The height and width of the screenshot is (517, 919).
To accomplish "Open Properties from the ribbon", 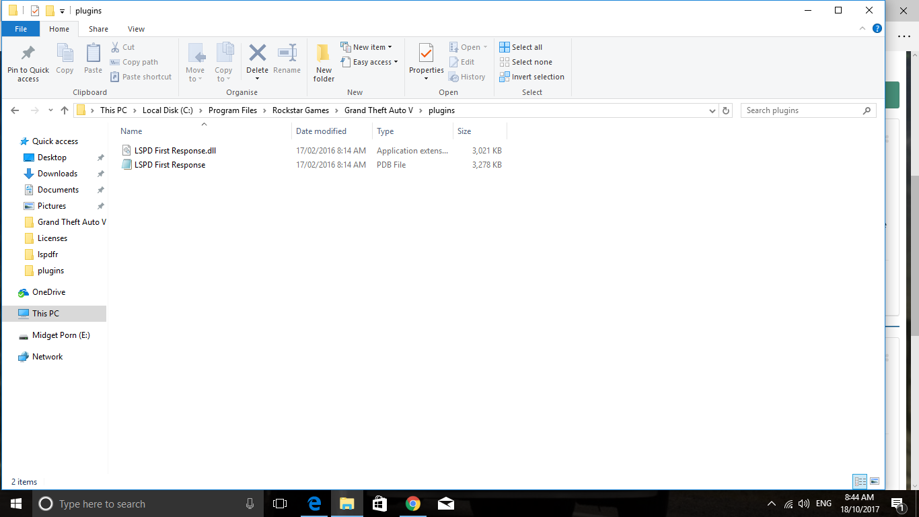I will (427, 61).
